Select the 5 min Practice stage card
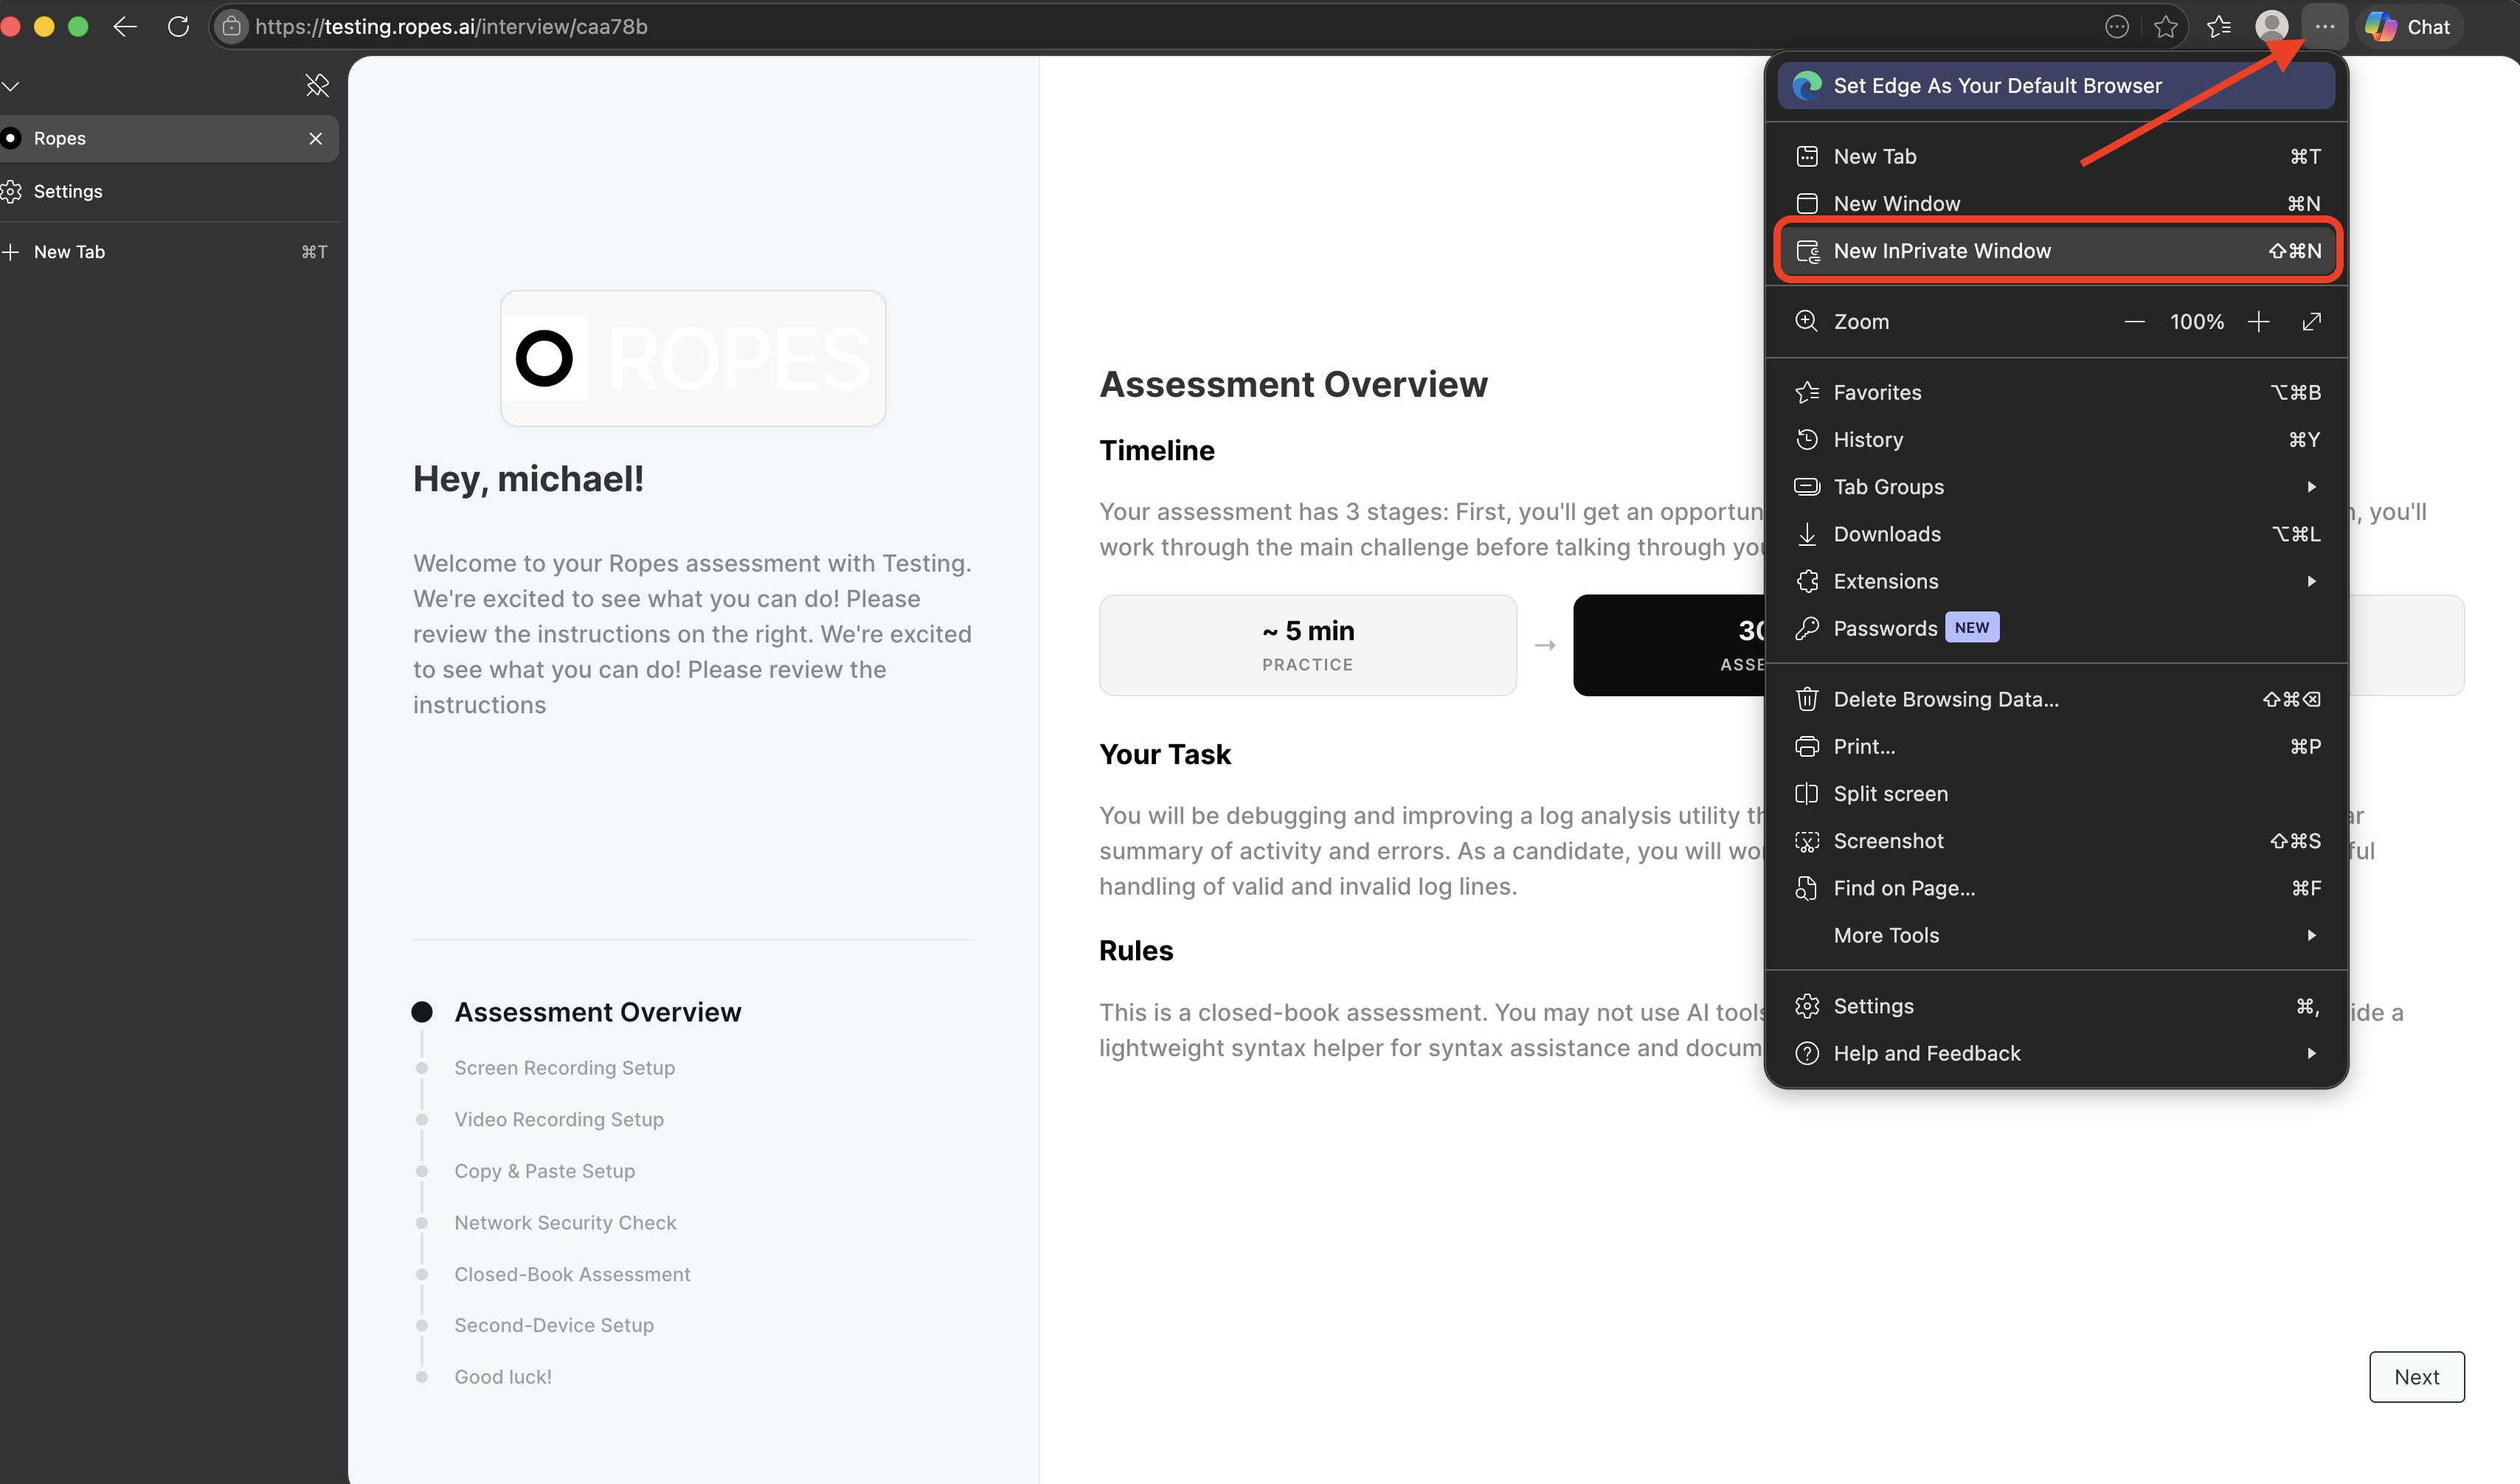The height and width of the screenshot is (1484, 2520). (1307, 645)
